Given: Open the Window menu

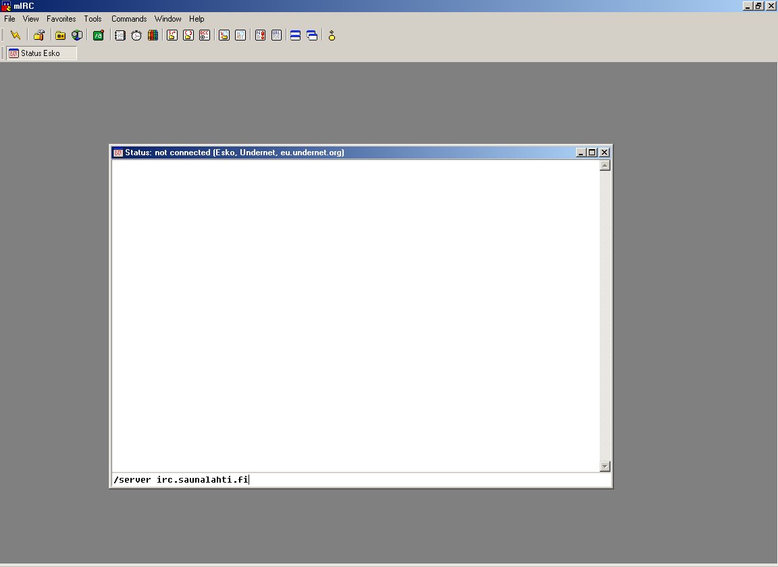Looking at the screenshot, I should (x=167, y=19).
